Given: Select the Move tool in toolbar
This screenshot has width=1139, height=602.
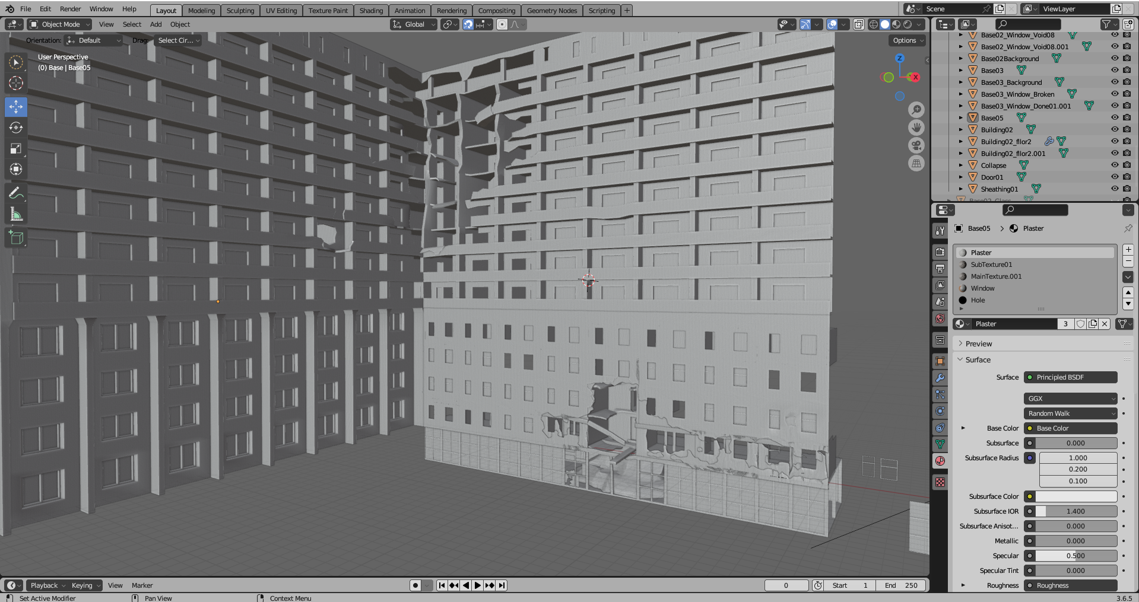Looking at the screenshot, I should click(16, 107).
